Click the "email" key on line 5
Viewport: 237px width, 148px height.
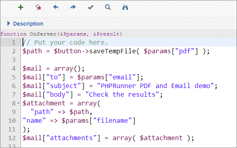click(122, 77)
